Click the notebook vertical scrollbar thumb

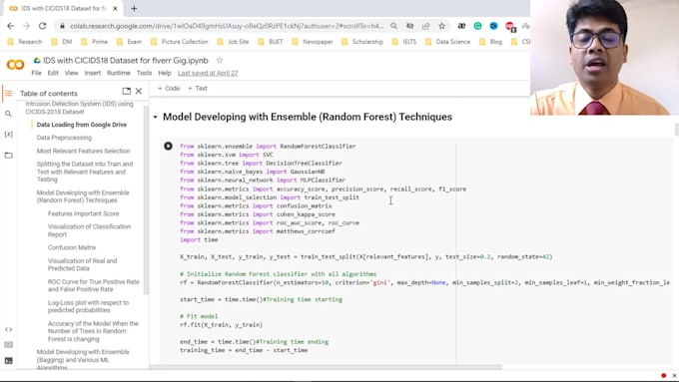click(x=676, y=130)
